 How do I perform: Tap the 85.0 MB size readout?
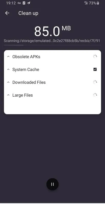[x=53, y=31]
